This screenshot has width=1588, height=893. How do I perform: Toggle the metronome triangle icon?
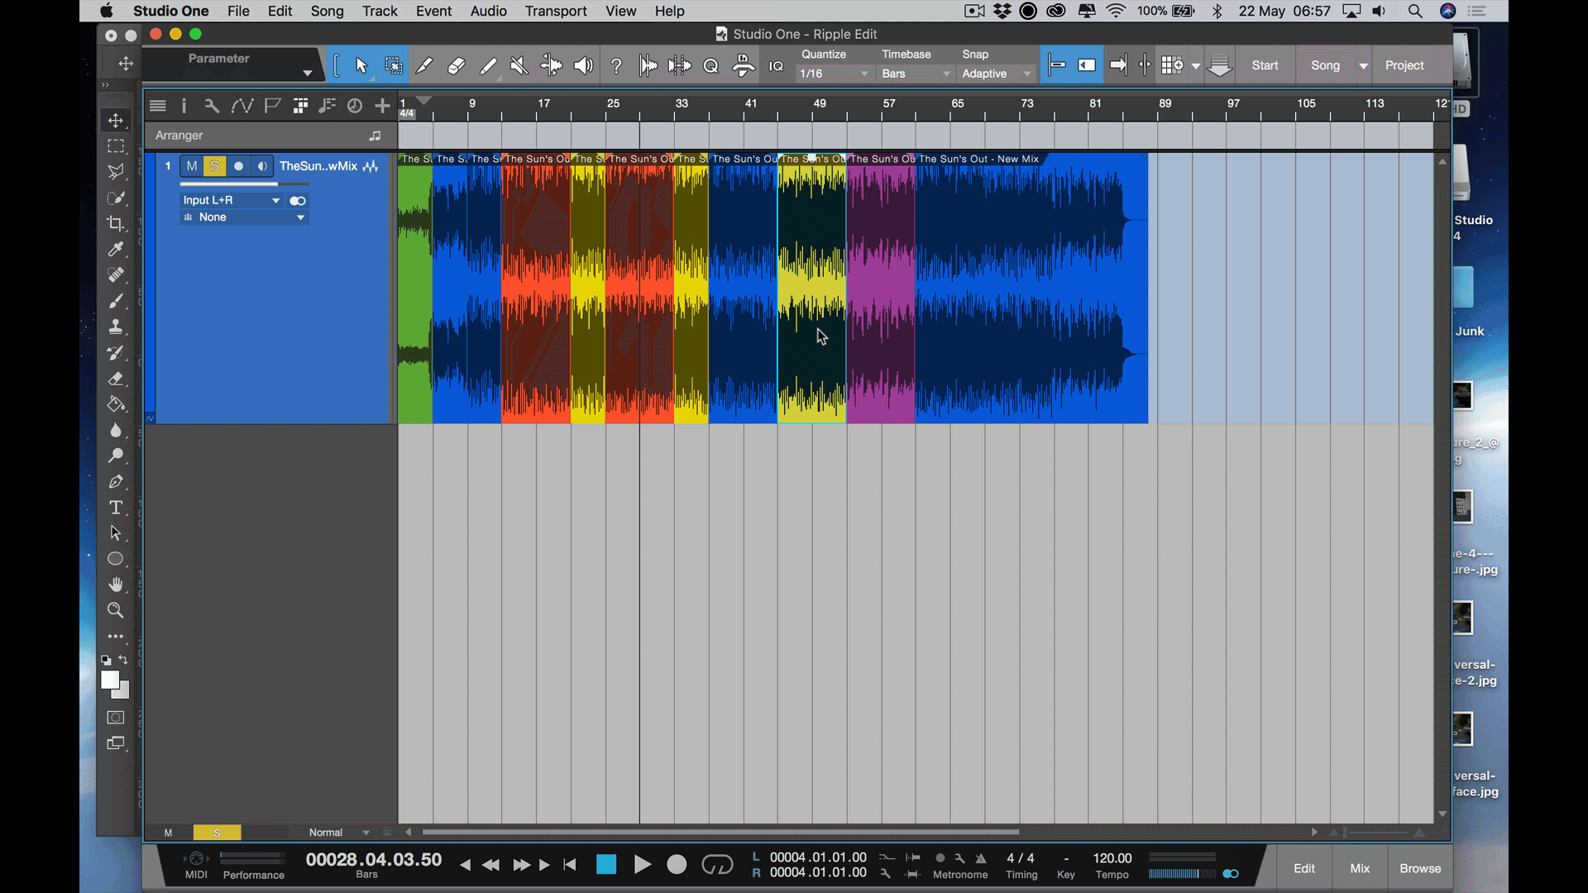pos(982,858)
